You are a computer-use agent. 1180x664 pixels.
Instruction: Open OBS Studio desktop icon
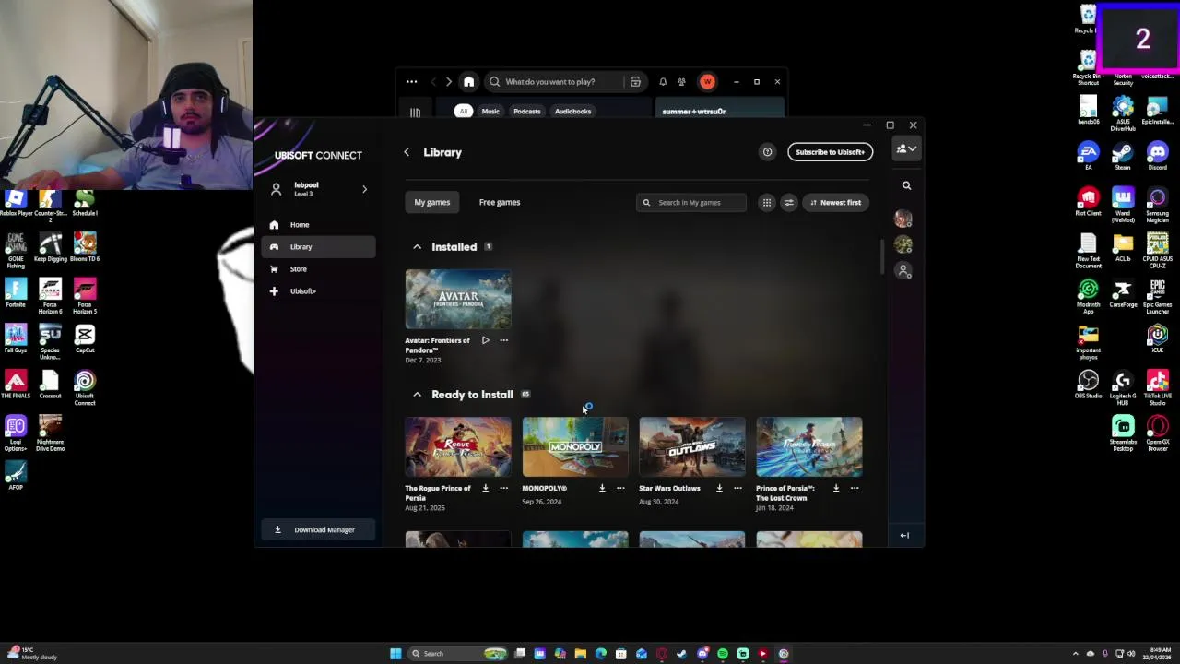(1088, 385)
